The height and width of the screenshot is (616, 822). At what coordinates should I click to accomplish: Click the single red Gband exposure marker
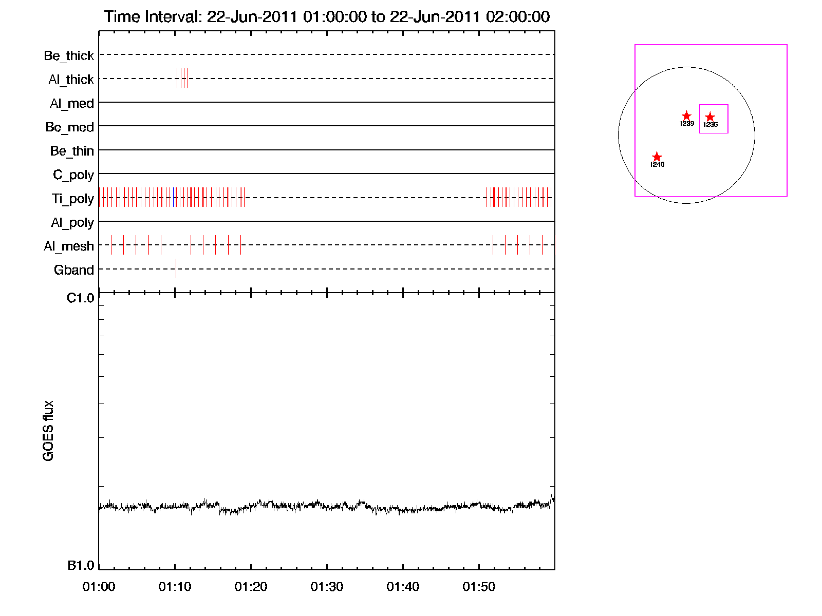point(176,268)
